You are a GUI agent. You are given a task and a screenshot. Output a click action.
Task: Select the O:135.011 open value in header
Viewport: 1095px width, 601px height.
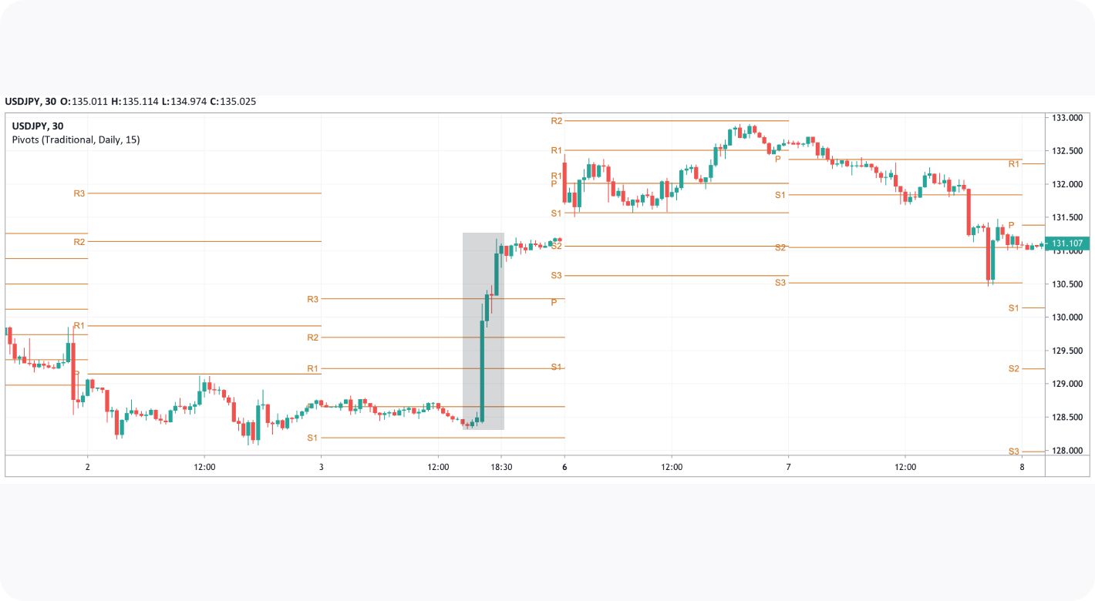point(83,101)
